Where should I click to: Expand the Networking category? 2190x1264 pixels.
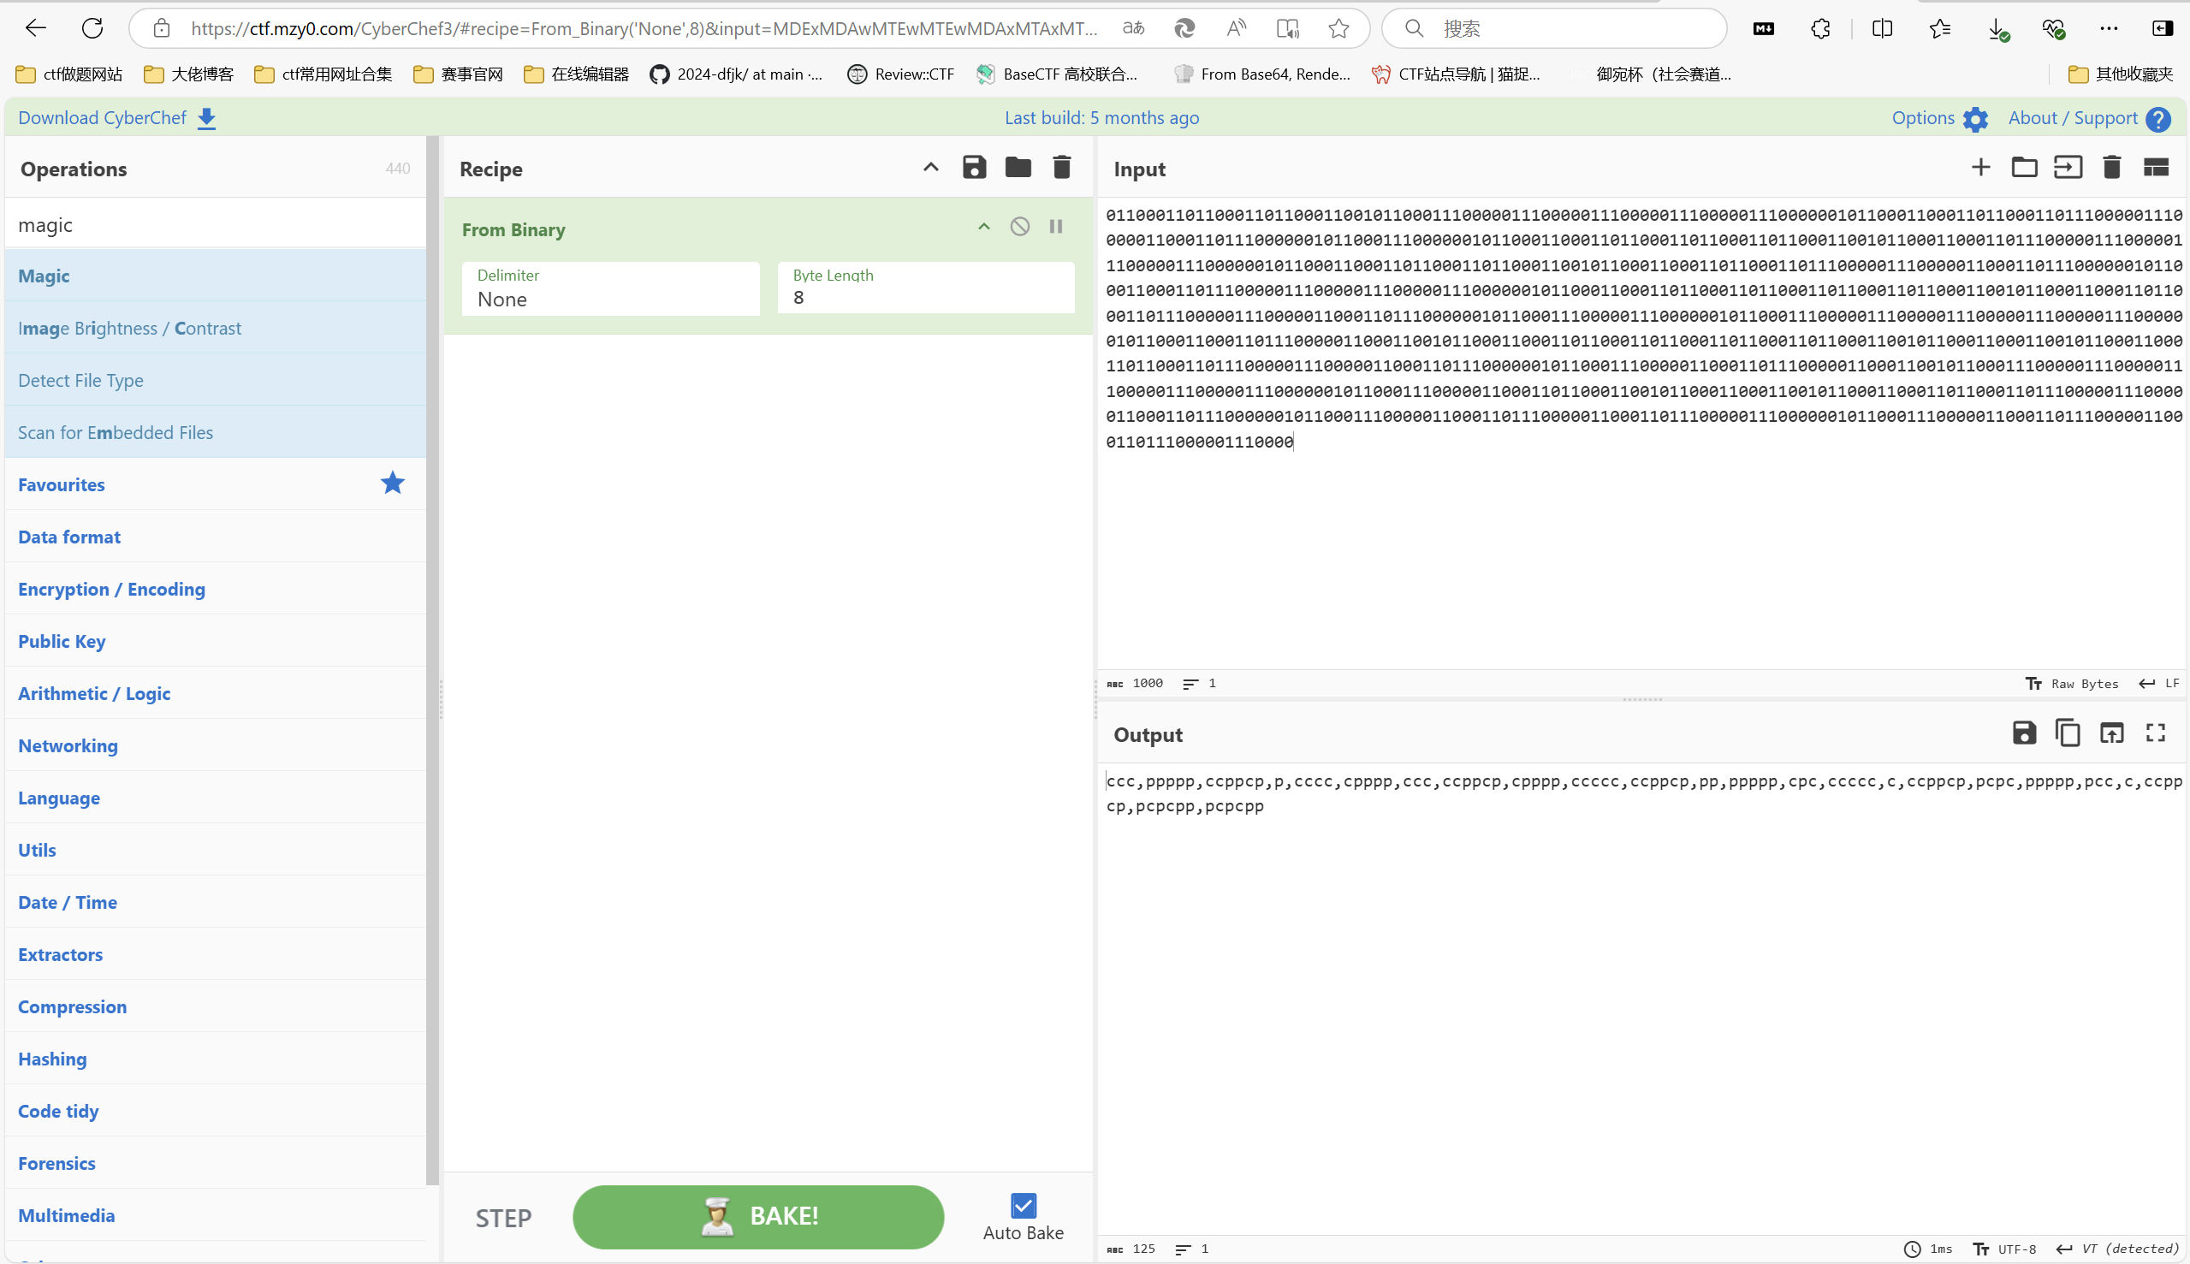click(x=216, y=745)
